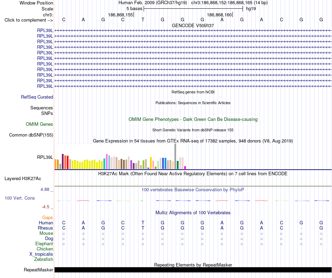
Task: Click the T base in the Human alignment row
Action: pyautogui.click(x=143, y=223)
